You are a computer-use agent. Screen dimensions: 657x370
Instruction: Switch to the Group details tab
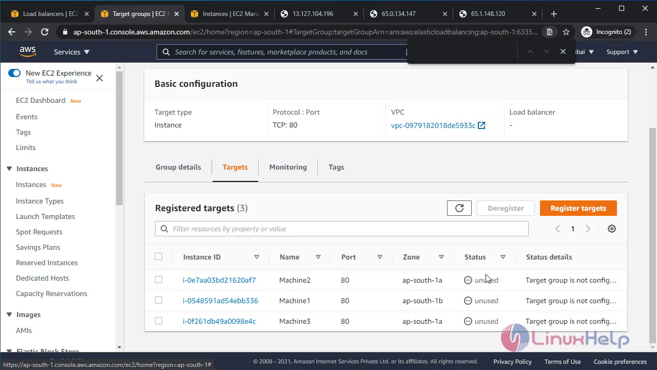(178, 167)
